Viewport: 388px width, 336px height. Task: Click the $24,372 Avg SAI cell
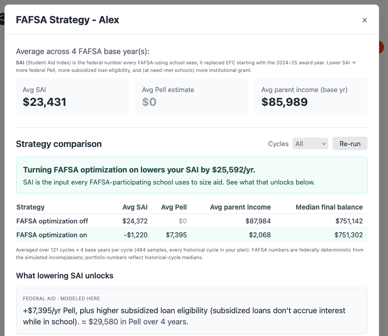tap(135, 221)
